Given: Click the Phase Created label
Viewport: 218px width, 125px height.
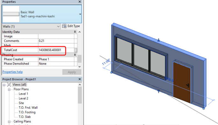Looking at the screenshot, I should pyautogui.click(x=13, y=59).
